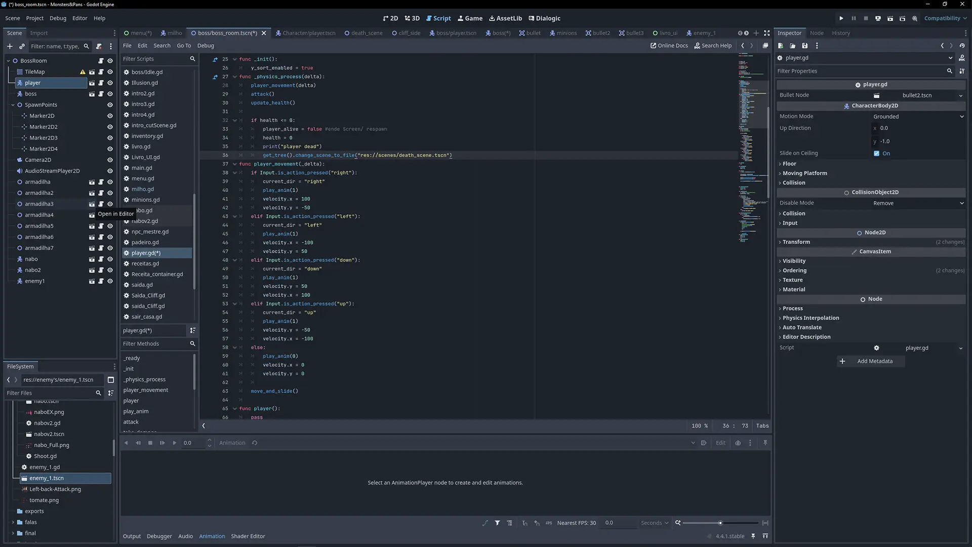The width and height of the screenshot is (972, 547).
Task: Run the project with play button
Action: (841, 18)
